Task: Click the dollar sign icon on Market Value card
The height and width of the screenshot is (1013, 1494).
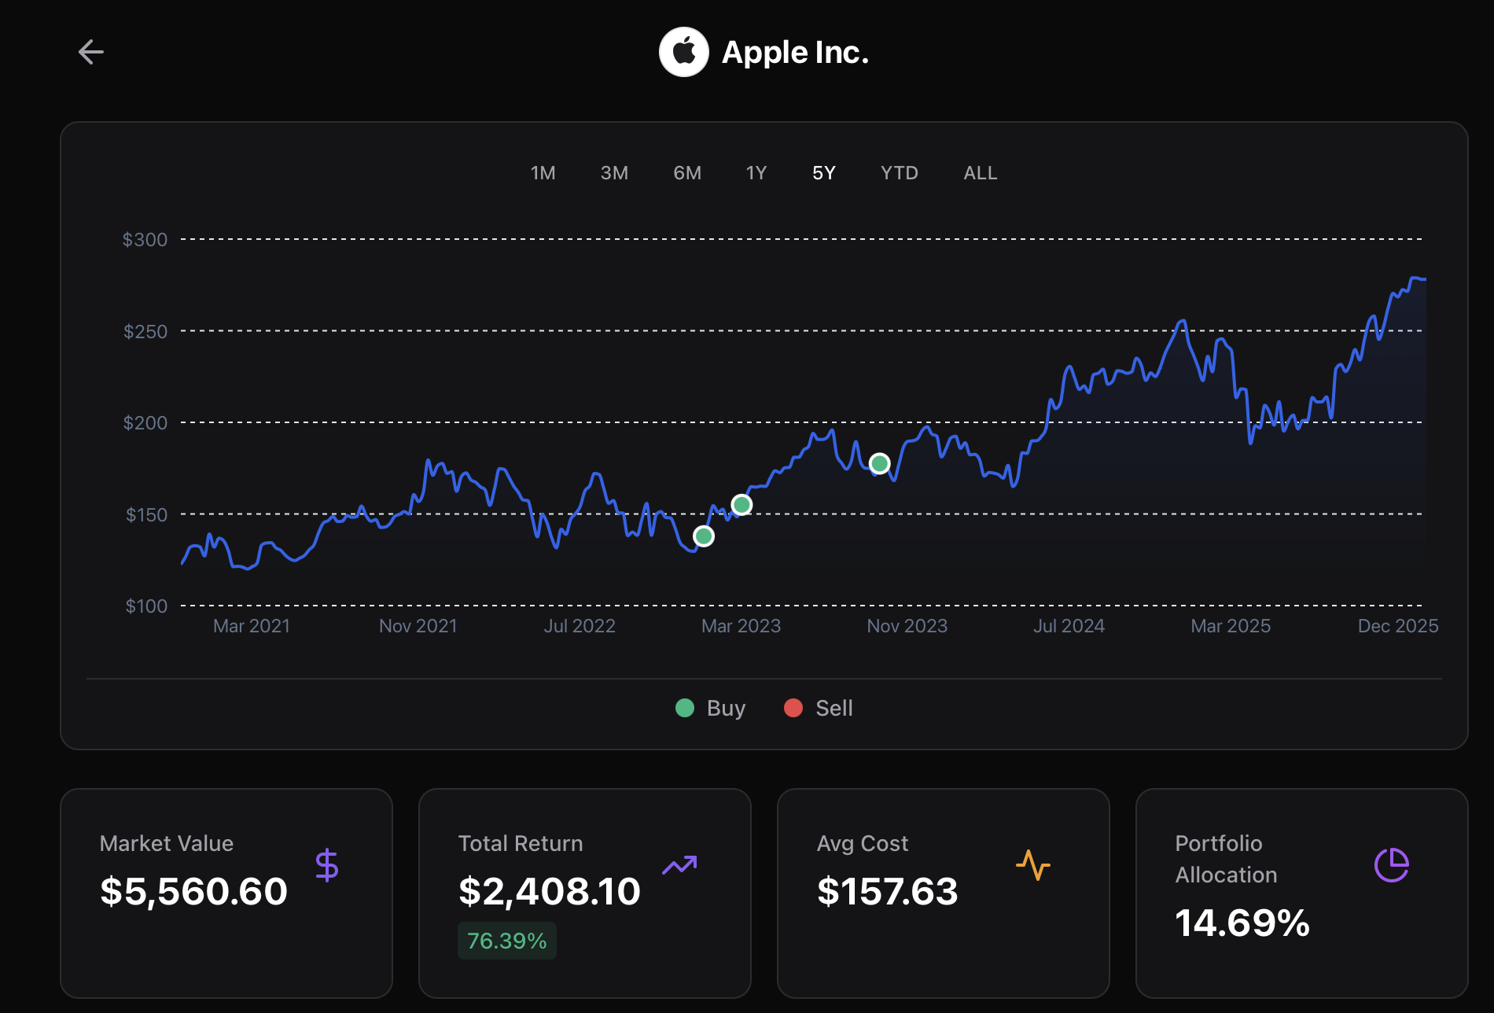Action: 328,864
